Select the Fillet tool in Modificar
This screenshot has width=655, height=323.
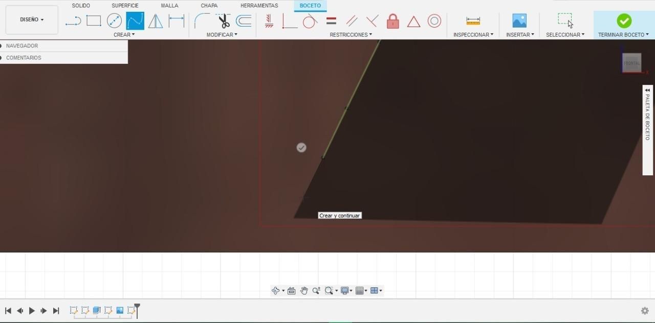(x=202, y=21)
